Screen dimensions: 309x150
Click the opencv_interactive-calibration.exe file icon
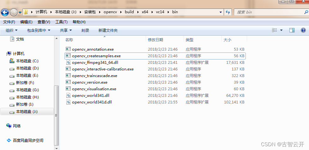point(68,69)
